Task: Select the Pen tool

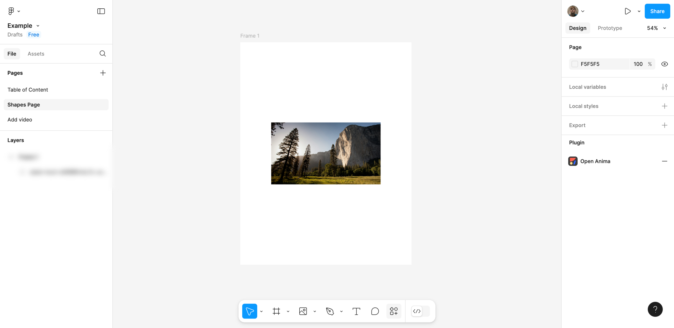Action: (x=330, y=311)
